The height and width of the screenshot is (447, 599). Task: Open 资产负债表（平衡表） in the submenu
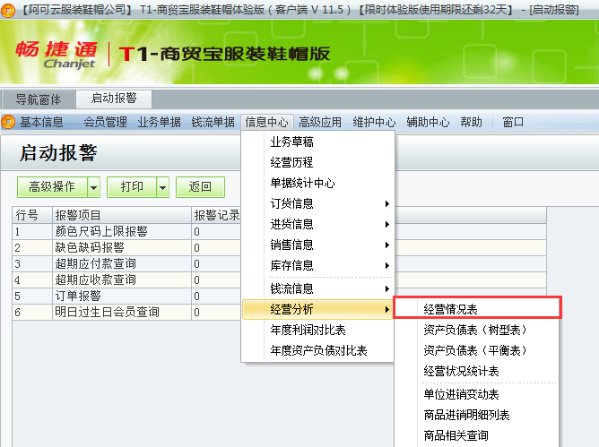[x=477, y=350]
